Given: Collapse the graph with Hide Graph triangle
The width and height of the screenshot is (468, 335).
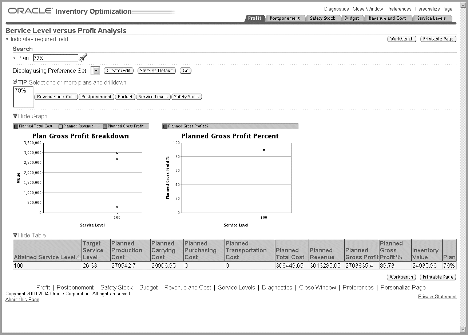Looking at the screenshot, I should point(15,116).
